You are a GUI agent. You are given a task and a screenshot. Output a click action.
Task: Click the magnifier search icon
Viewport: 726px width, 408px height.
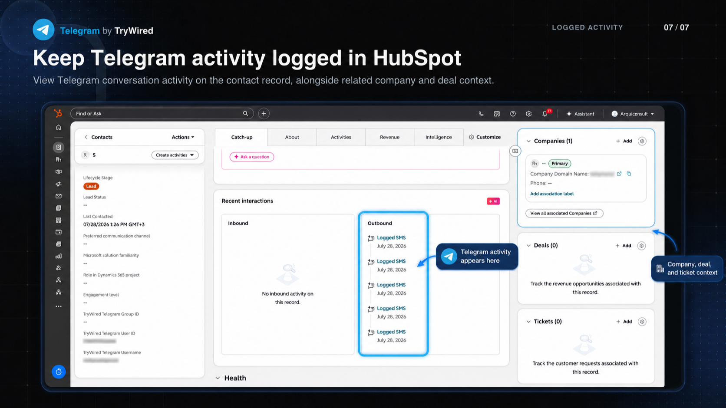point(245,114)
